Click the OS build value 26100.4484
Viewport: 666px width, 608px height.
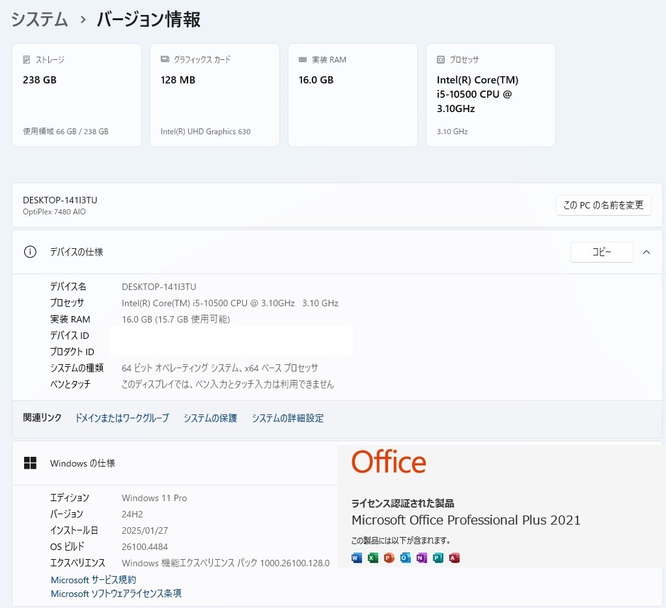click(x=145, y=547)
